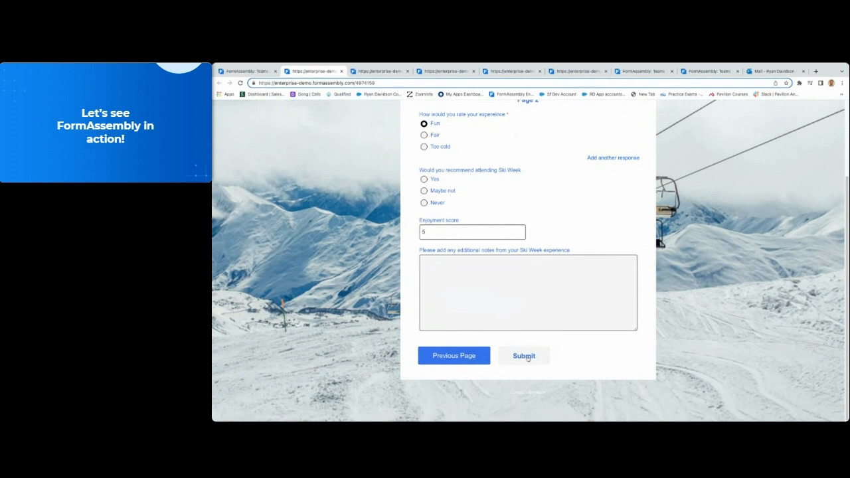Image resolution: width=850 pixels, height=478 pixels.
Task: Open the Ryan Davidson Co... bookmark
Action: 379,94
